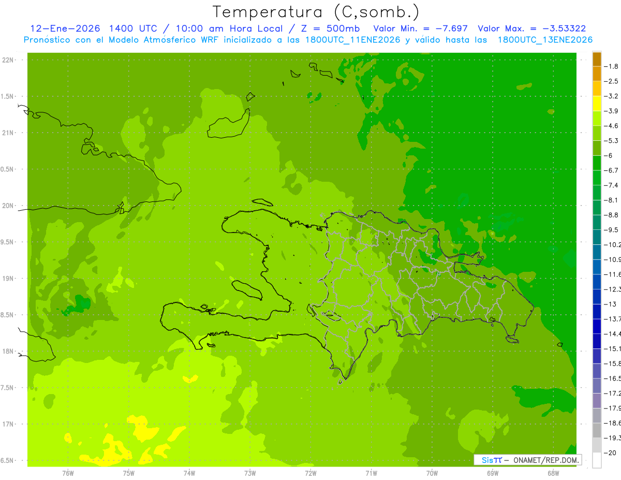Pick the yellow legend swatch between -3.2 and -3.9
This screenshot has height=480, width=621.
click(x=597, y=104)
